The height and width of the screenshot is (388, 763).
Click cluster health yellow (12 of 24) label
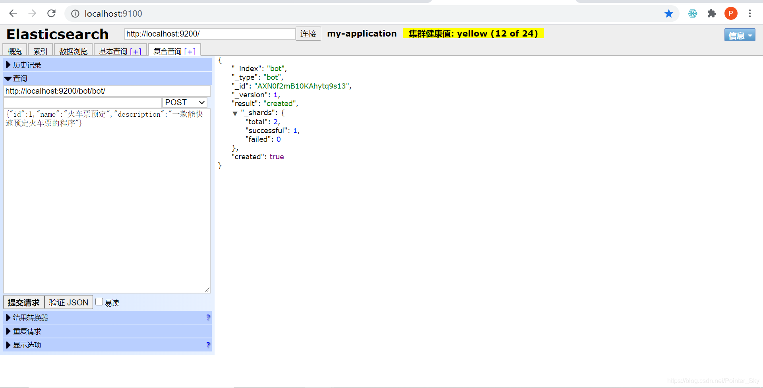click(x=473, y=33)
